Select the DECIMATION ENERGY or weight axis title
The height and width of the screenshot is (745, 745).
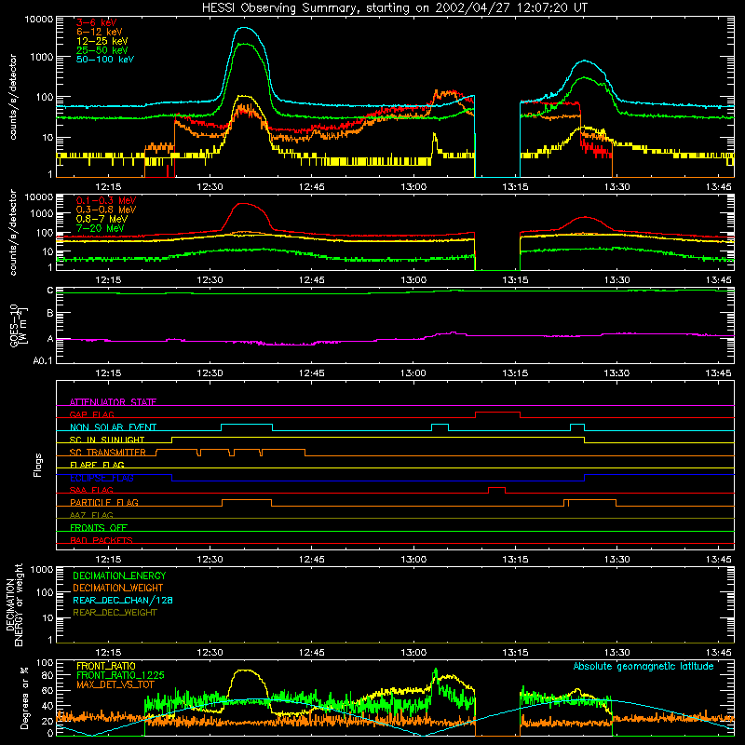coord(14,604)
